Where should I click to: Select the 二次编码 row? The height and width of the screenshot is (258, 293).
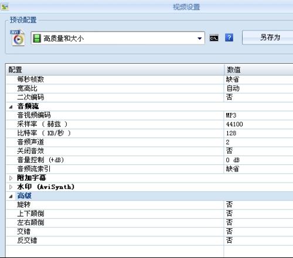pos(149,98)
